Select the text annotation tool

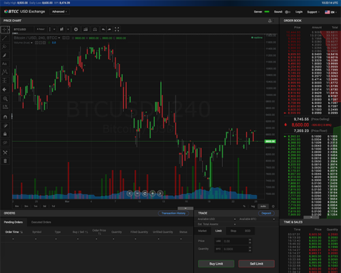click(x=4, y=63)
